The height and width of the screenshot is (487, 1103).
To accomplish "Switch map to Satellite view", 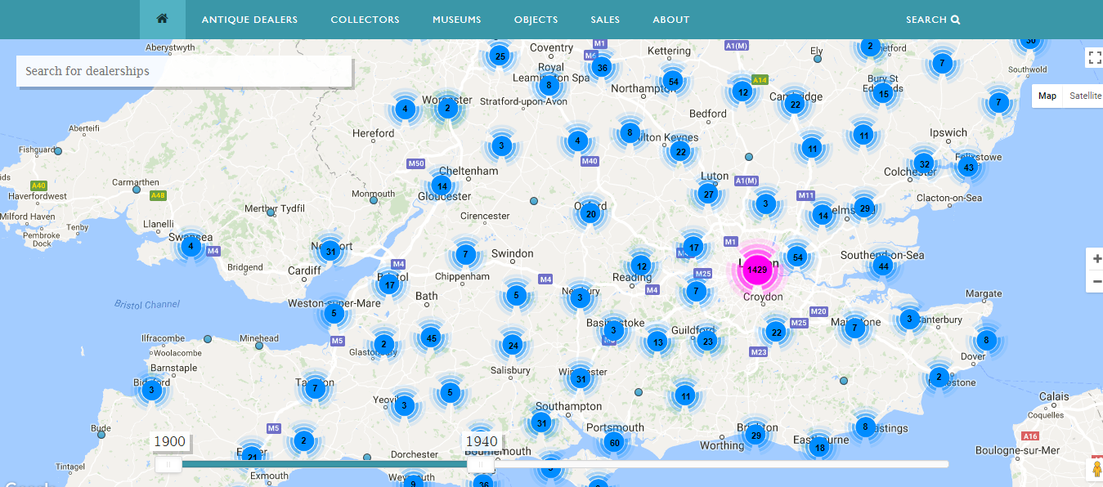I will click(1085, 96).
